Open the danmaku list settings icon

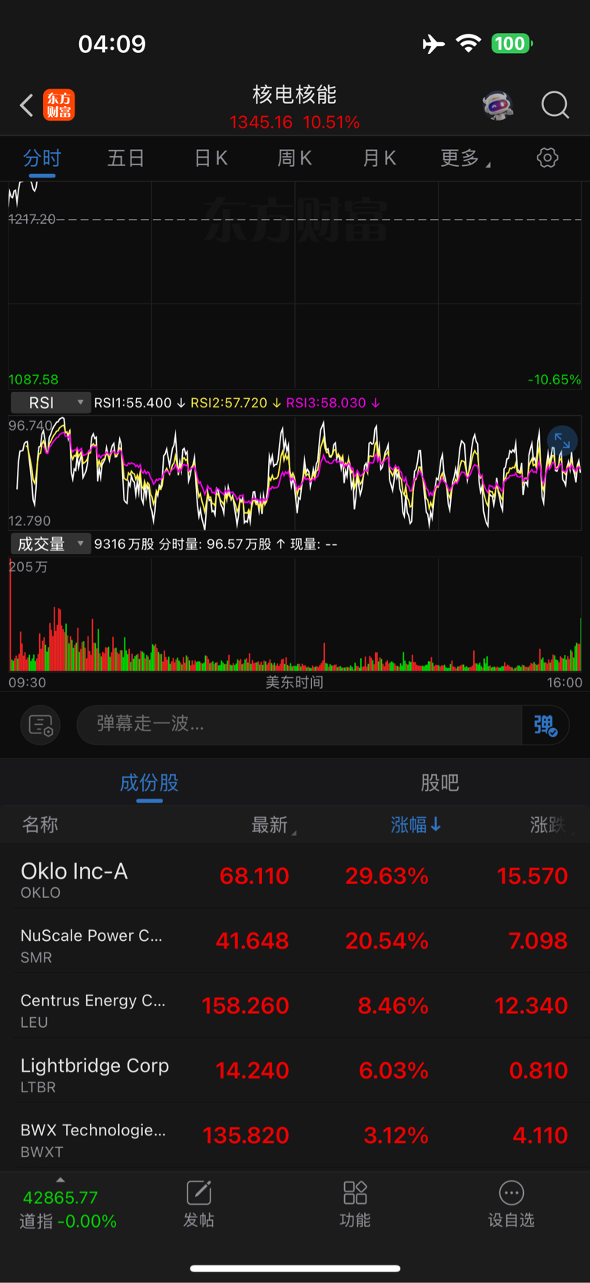pyautogui.click(x=40, y=725)
